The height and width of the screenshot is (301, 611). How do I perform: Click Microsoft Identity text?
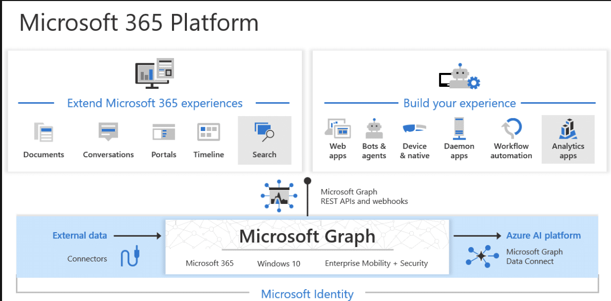click(x=307, y=294)
